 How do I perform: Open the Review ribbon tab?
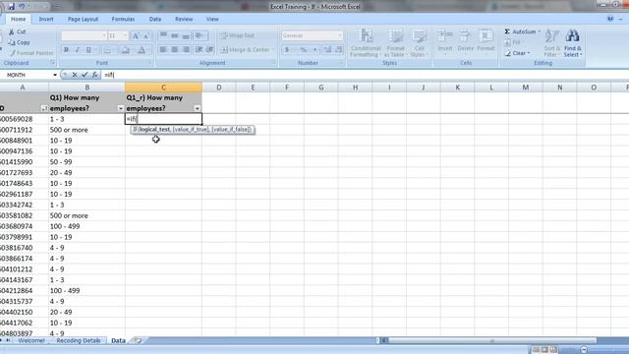tap(184, 19)
